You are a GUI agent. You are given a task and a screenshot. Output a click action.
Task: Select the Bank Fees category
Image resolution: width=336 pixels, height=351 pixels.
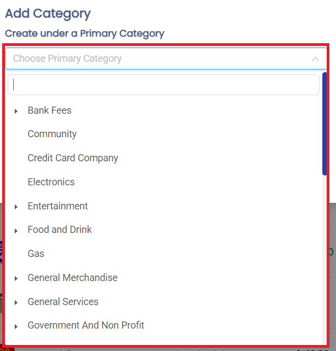(50, 110)
